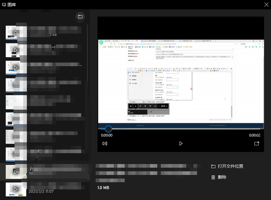The image size is (271, 200).
Task: Click the highlighted currently selected clip entry
Action: tap(45, 171)
